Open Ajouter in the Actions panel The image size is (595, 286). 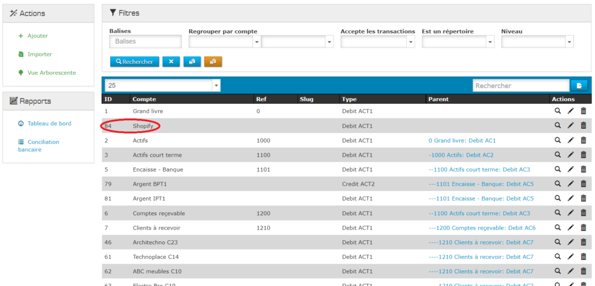37,36
